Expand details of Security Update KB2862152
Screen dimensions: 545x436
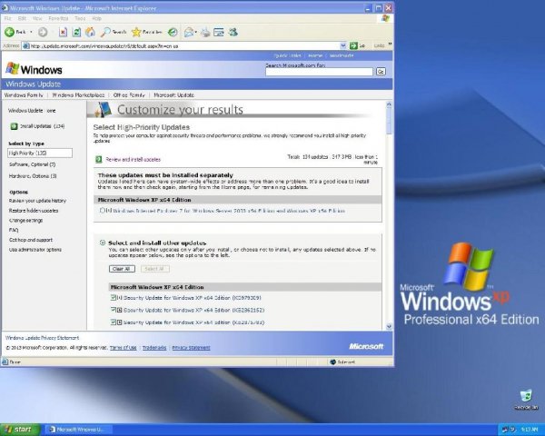[119, 310]
